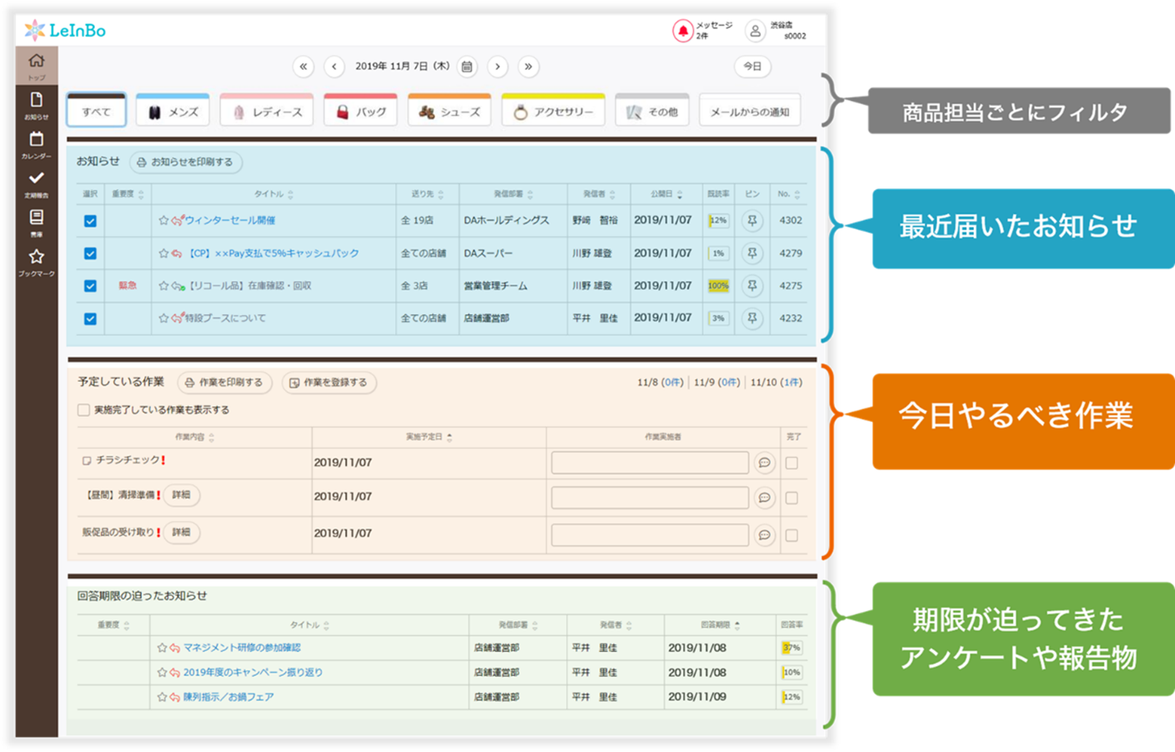Image resolution: width=1175 pixels, height=752 pixels.
Task: Click the user account profile icon
Action: (x=755, y=31)
